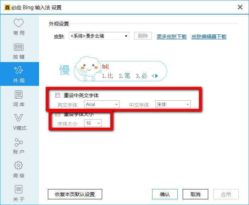Open the 更多皮肤下载 link
Viewport: 249px width, 205px height.
(x=172, y=37)
